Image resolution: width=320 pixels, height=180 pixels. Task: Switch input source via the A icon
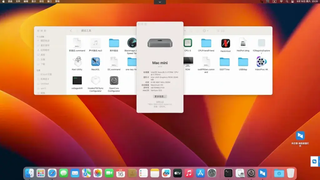pos(274,2)
